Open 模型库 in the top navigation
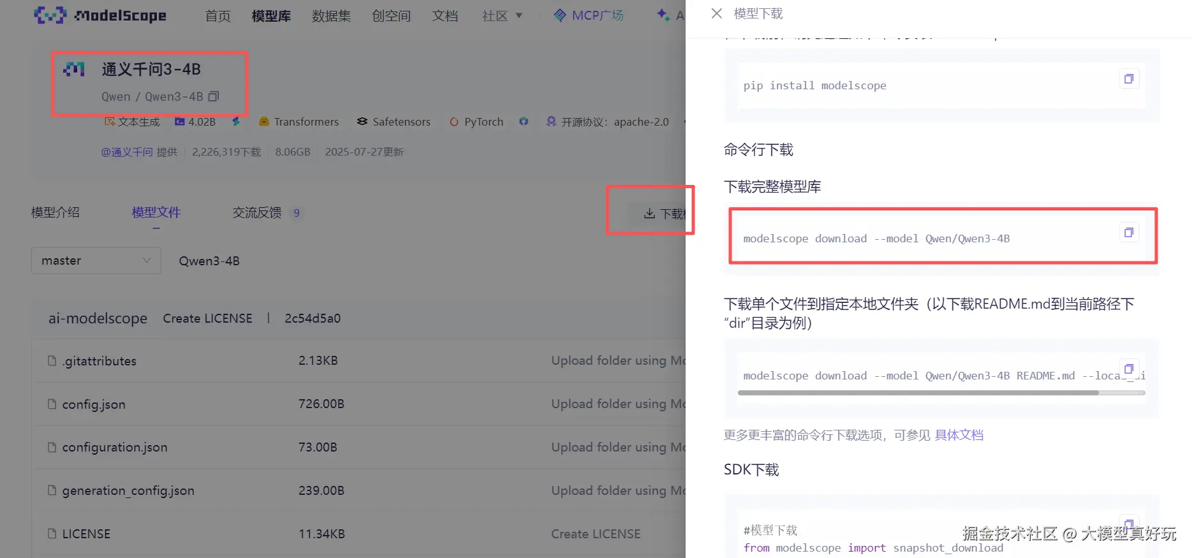Viewport: 1192px width, 558px height. 271,15
